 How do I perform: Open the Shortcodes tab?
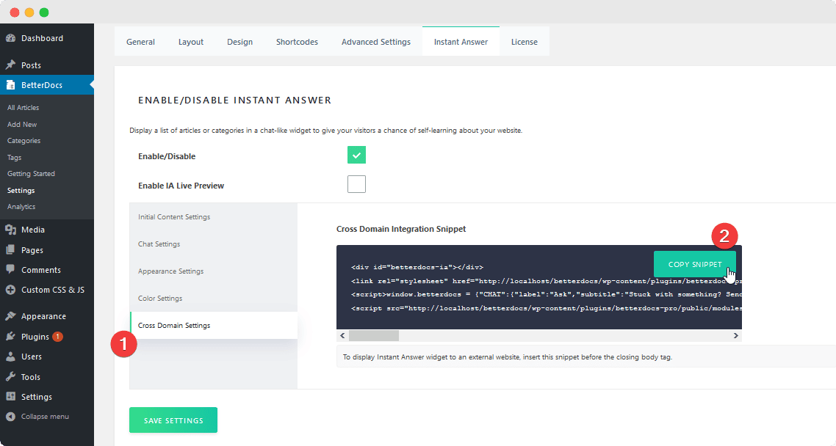pos(297,42)
